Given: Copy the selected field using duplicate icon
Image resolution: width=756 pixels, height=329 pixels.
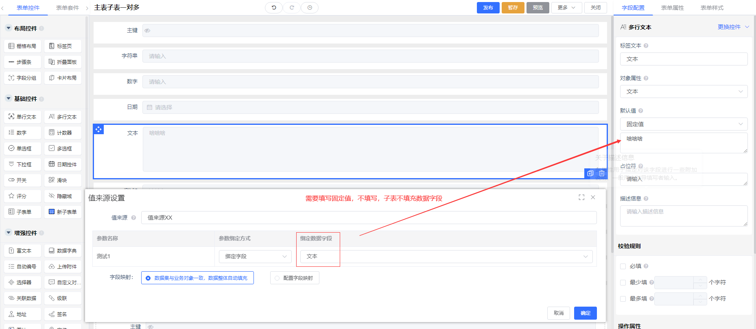Looking at the screenshot, I should 590,173.
